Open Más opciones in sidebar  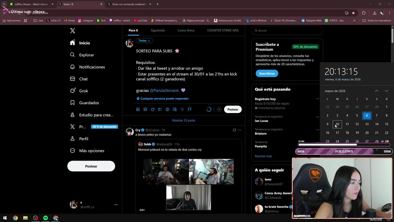click(x=87, y=151)
